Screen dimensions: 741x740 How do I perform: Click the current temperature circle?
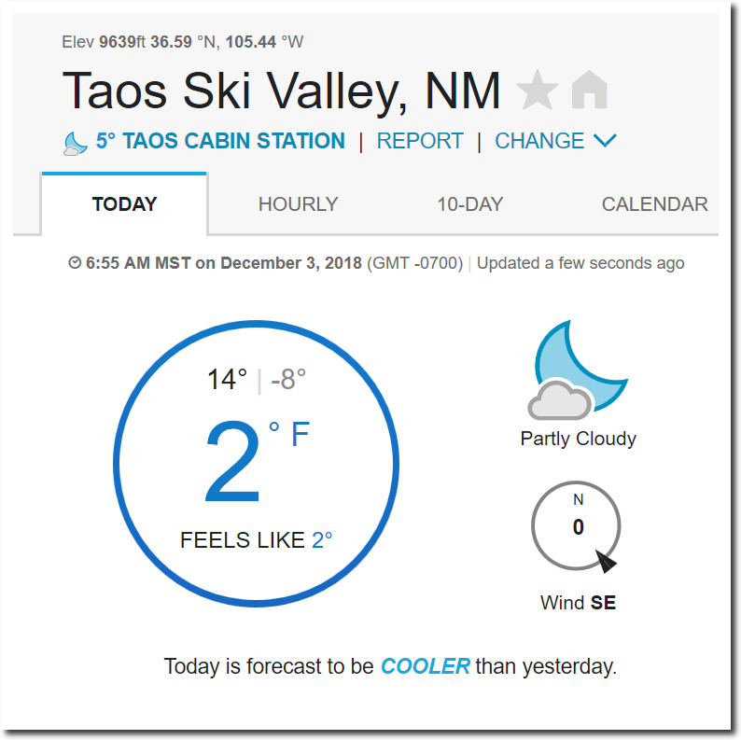click(x=256, y=464)
